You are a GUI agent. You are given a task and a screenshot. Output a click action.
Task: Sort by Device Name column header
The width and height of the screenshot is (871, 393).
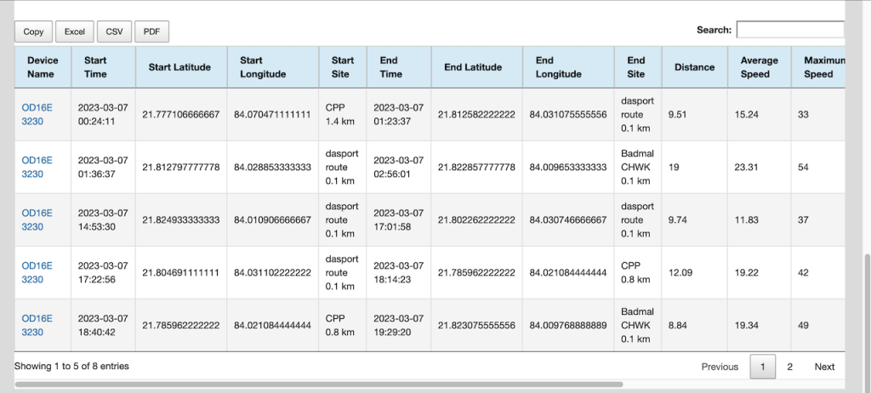[x=42, y=67]
